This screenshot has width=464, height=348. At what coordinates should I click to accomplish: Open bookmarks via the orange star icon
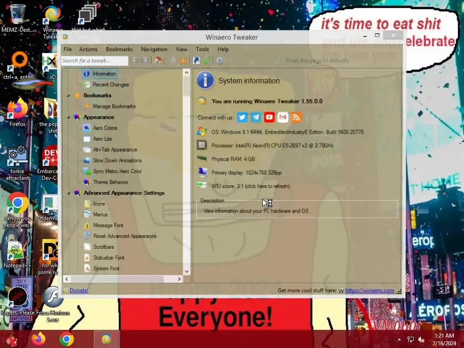183,61
